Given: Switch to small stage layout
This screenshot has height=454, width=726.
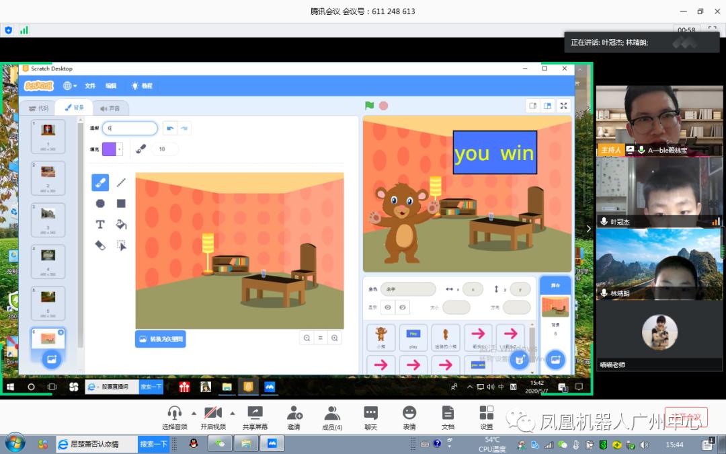Looking at the screenshot, I should pos(533,106).
